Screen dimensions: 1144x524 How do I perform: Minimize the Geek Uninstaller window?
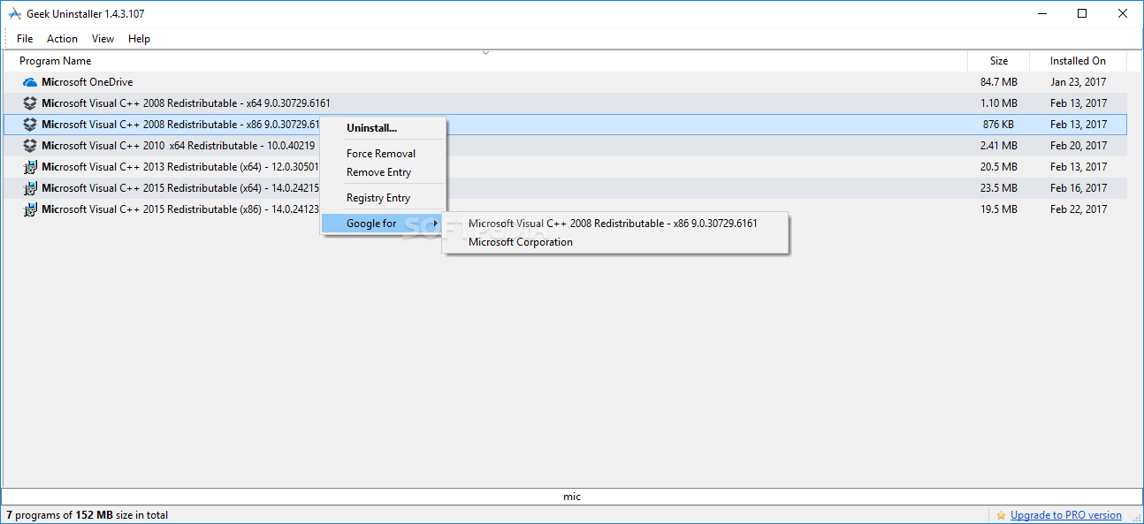(1041, 13)
